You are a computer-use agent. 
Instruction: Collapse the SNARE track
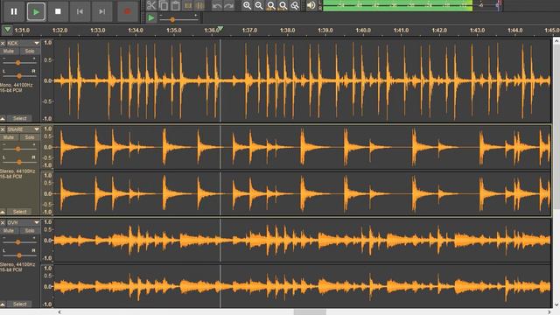pos(3,212)
